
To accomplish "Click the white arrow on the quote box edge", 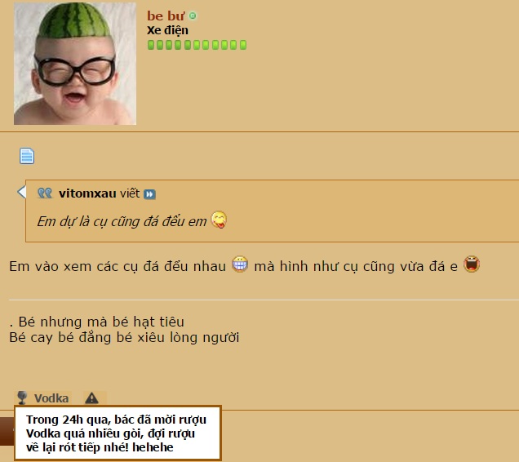I will (21, 192).
